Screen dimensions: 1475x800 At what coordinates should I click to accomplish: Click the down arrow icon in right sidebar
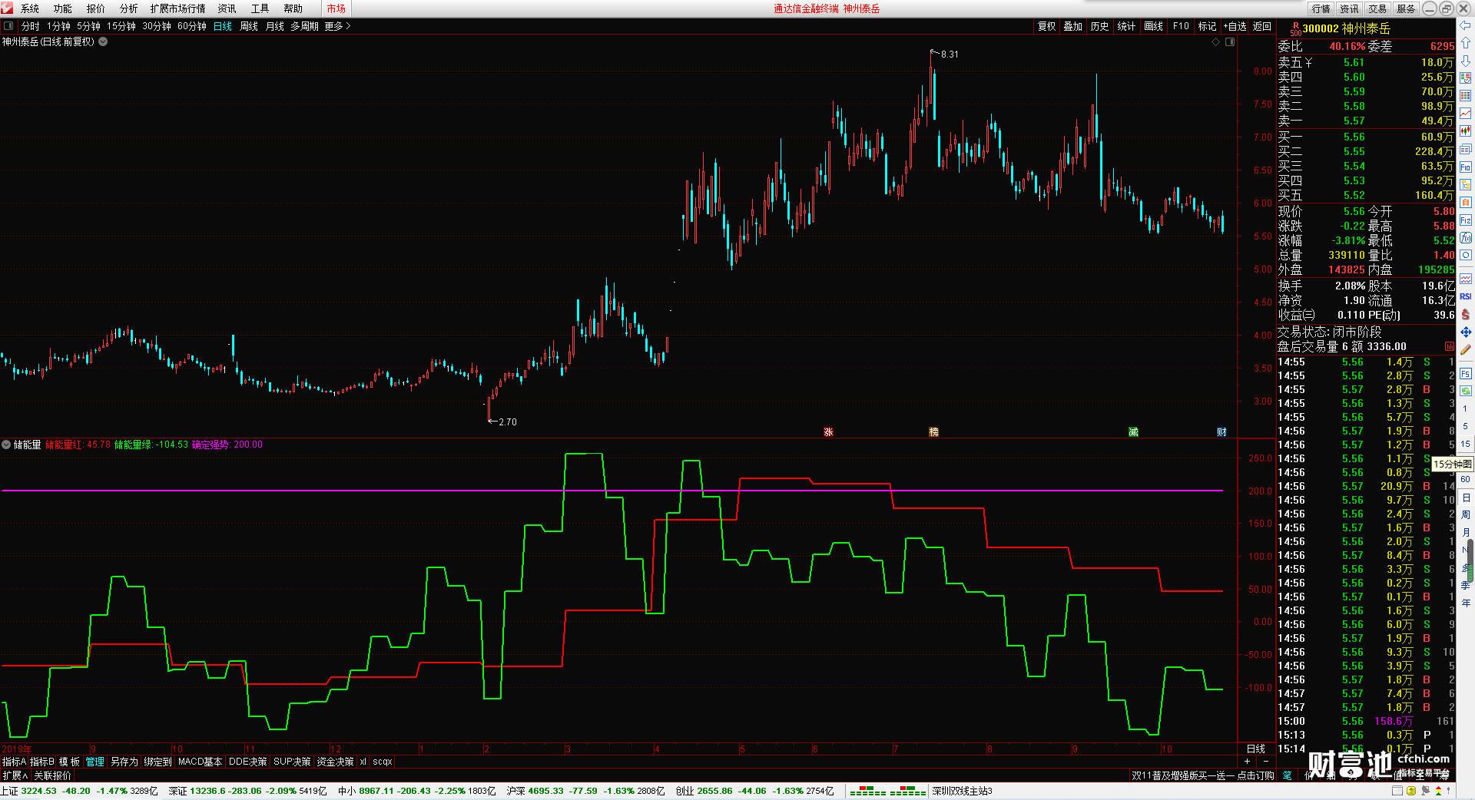coord(1465,60)
